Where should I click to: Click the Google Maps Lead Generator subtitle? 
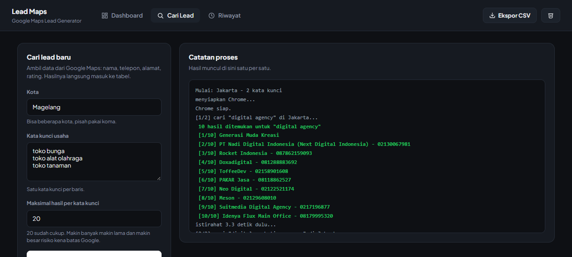coord(47,21)
